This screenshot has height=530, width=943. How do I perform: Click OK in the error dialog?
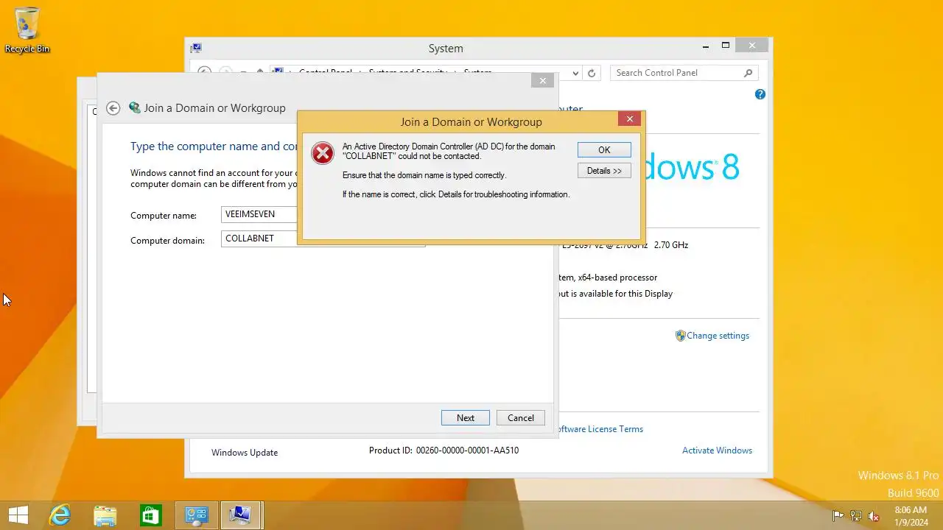pyautogui.click(x=604, y=149)
